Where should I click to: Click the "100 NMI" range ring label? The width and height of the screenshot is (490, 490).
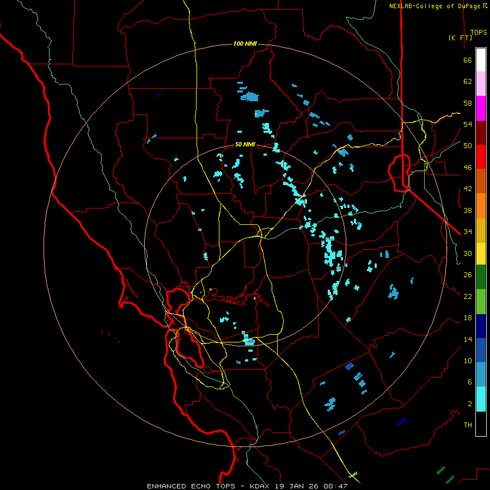coord(245,44)
